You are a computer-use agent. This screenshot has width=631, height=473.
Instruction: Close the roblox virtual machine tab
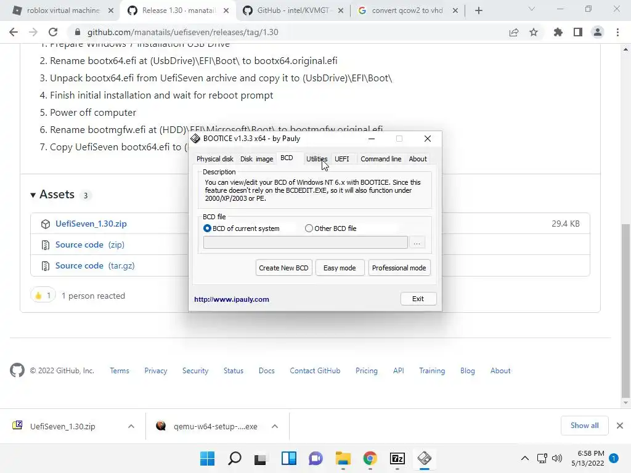click(x=111, y=11)
